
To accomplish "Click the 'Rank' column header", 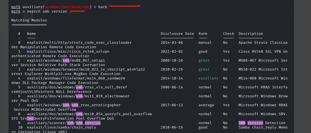I will click(x=203, y=33).
